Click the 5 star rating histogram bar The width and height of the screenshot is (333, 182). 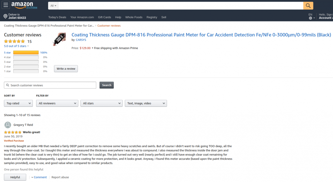tap(26, 52)
